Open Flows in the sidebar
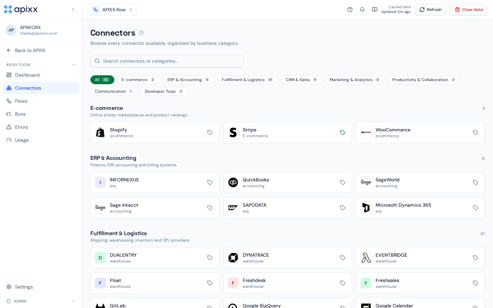The height and width of the screenshot is (308, 493). pyautogui.click(x=41, y=101)
